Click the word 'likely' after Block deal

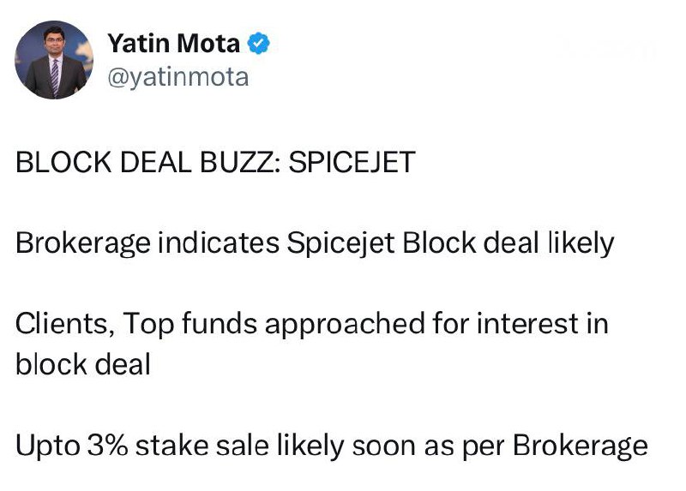581,243
